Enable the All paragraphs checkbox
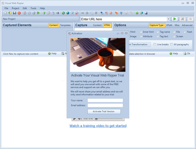This screenshot has width=196, height=149. (171, 44)
